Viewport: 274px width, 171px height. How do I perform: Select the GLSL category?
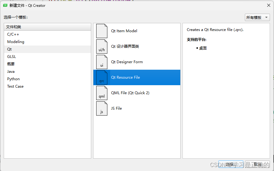click(47, 56)
